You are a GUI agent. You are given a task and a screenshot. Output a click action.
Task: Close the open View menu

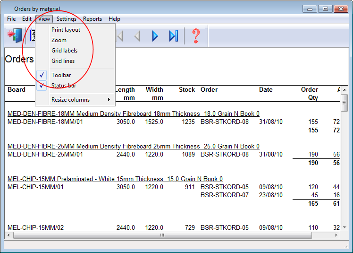click(x=44, y=19)
